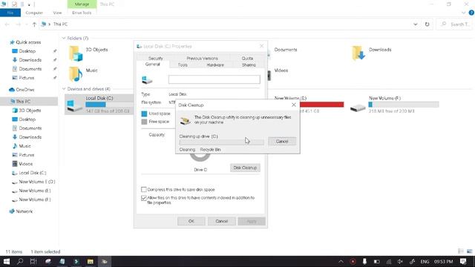Switch to Sharing tab in Properties
Viewport: 475px width, 267px height.
coord(249,65)
